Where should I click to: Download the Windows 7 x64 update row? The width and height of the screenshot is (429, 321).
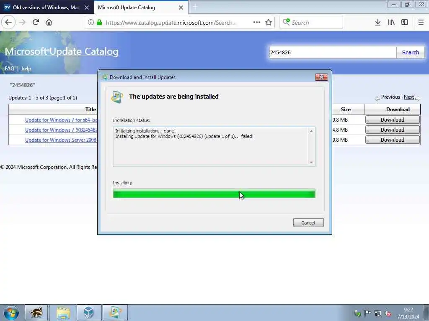click(392, 120)
